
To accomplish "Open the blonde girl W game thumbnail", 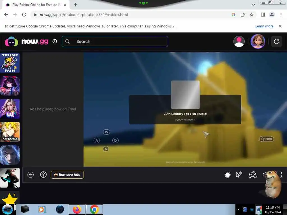I will point(10,109).
